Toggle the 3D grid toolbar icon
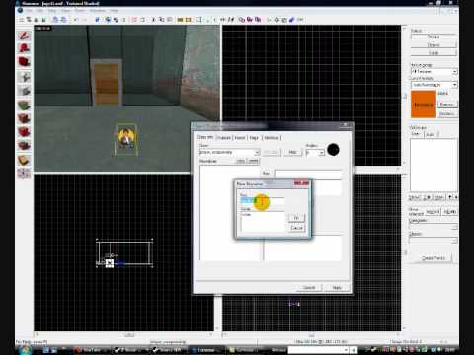This screenshot has height=355, width=474. click(x=29, y=20)
